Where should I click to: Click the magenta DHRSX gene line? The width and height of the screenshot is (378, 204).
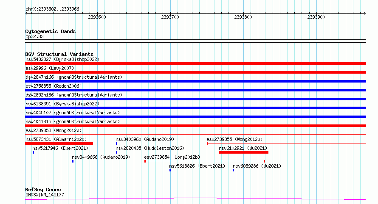[195, 199]
